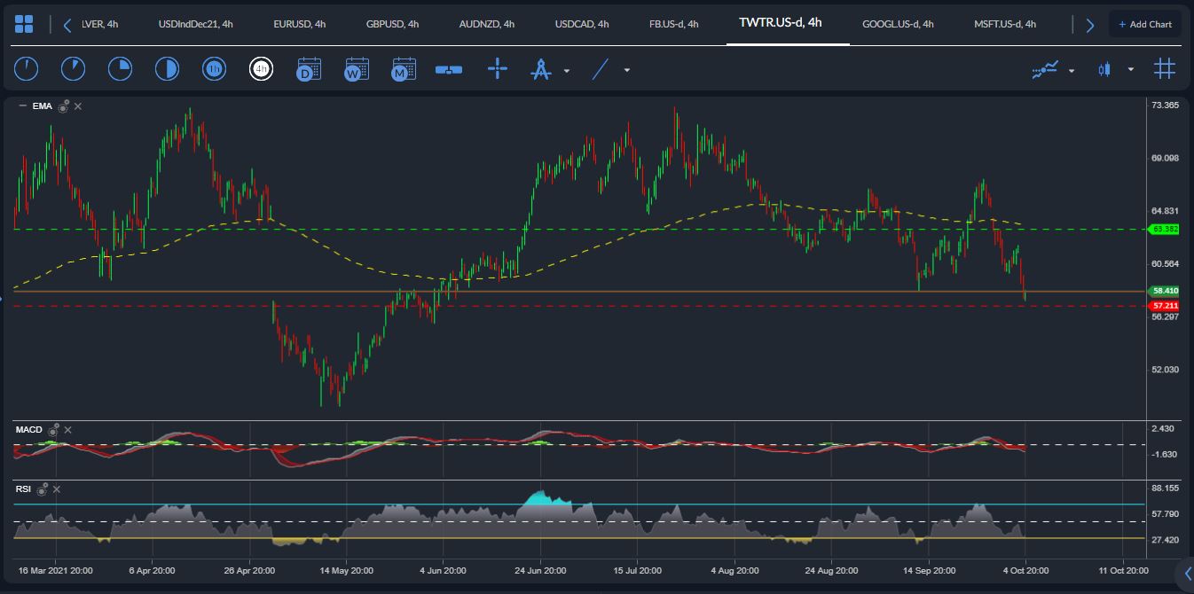Image resolution: width=1194 pixels, height=594 pixels.
Task: Expand the right side panel chevron
Action: pos(1187,572)
